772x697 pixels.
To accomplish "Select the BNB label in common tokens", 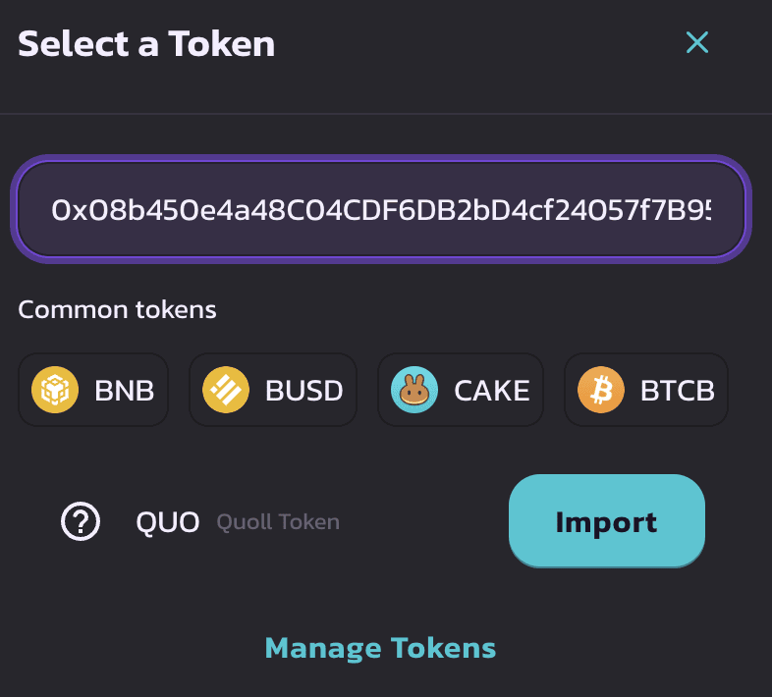I will 125,391.
